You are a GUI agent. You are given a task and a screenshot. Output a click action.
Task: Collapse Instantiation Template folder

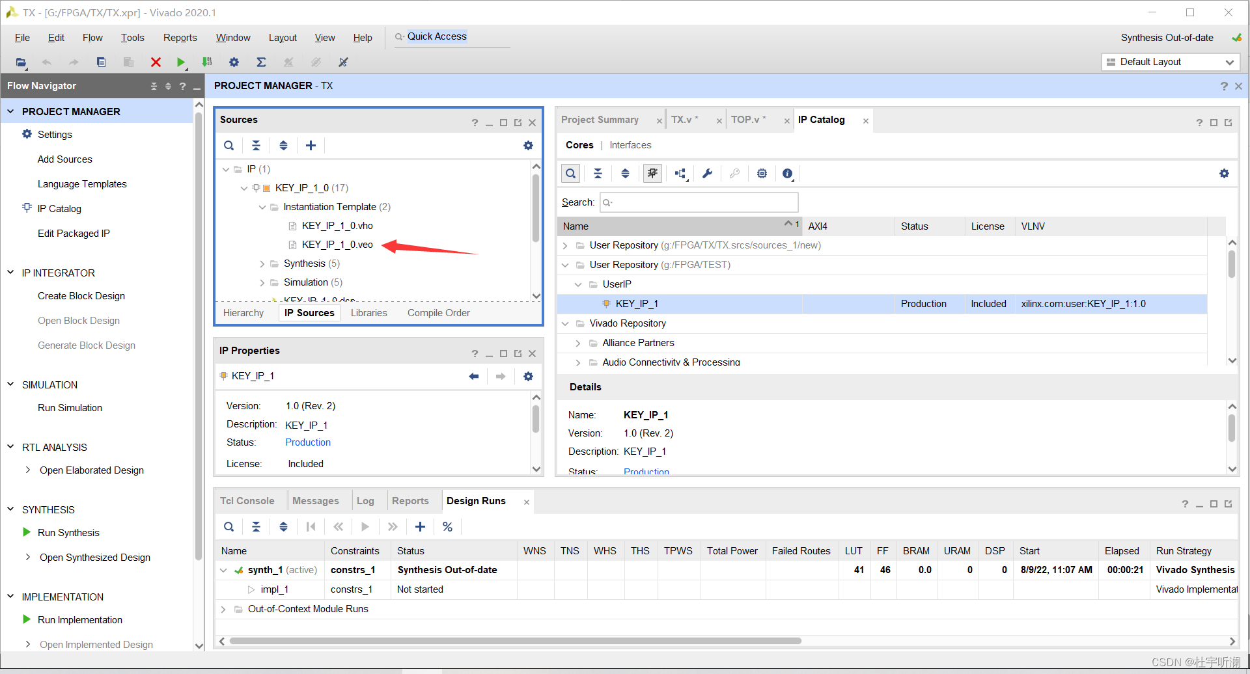tap(262, 207)
